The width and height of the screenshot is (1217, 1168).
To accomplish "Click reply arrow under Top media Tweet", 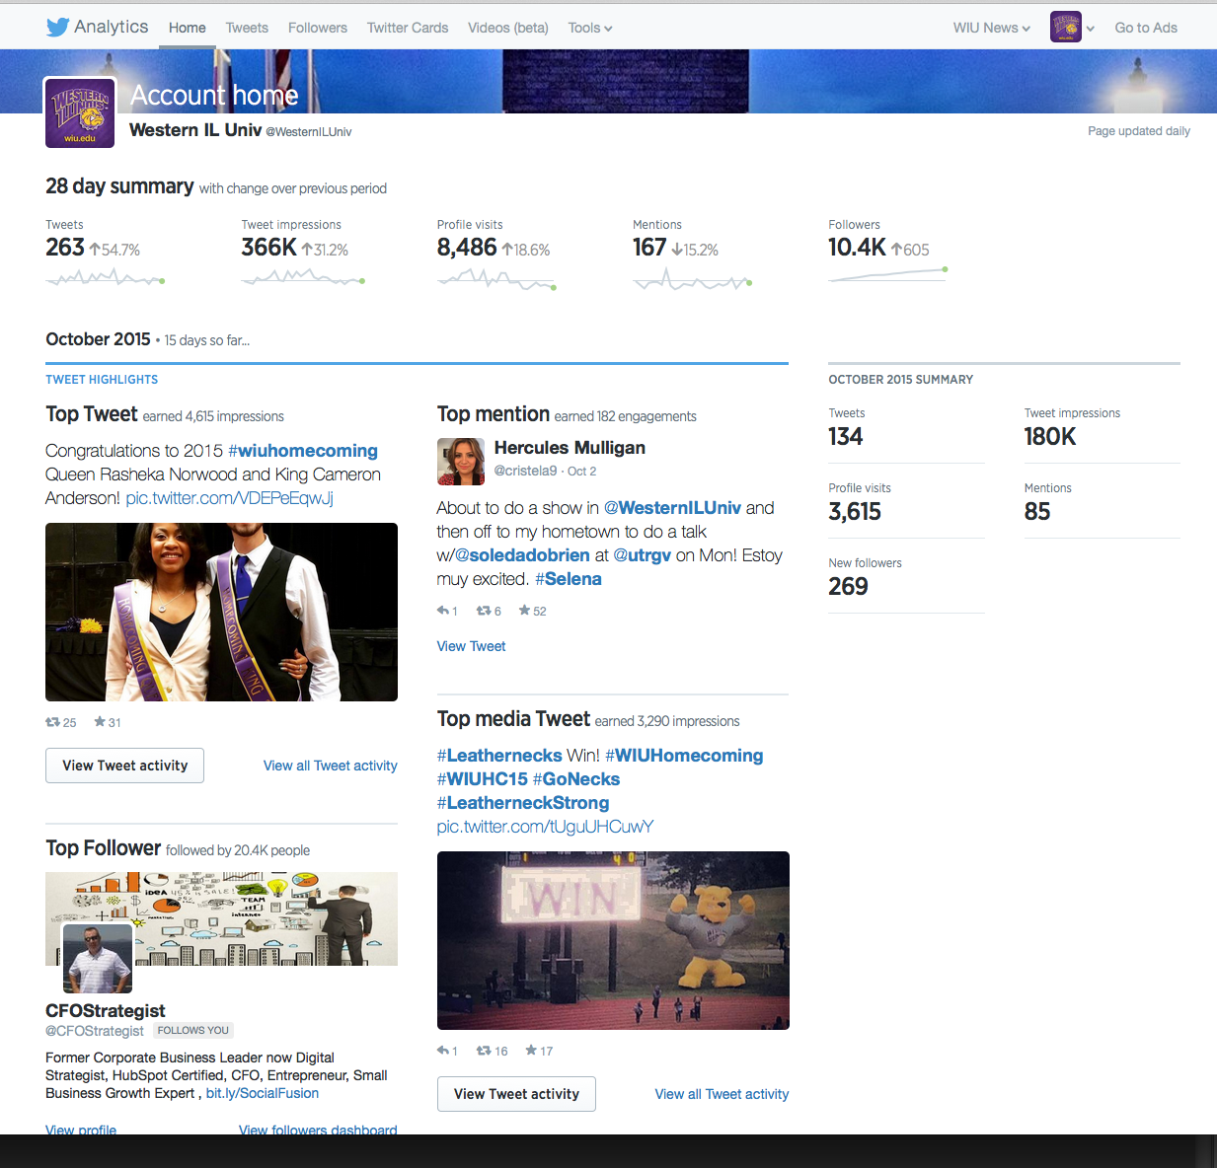I will pyautogui.click(x=443, y=1051).
